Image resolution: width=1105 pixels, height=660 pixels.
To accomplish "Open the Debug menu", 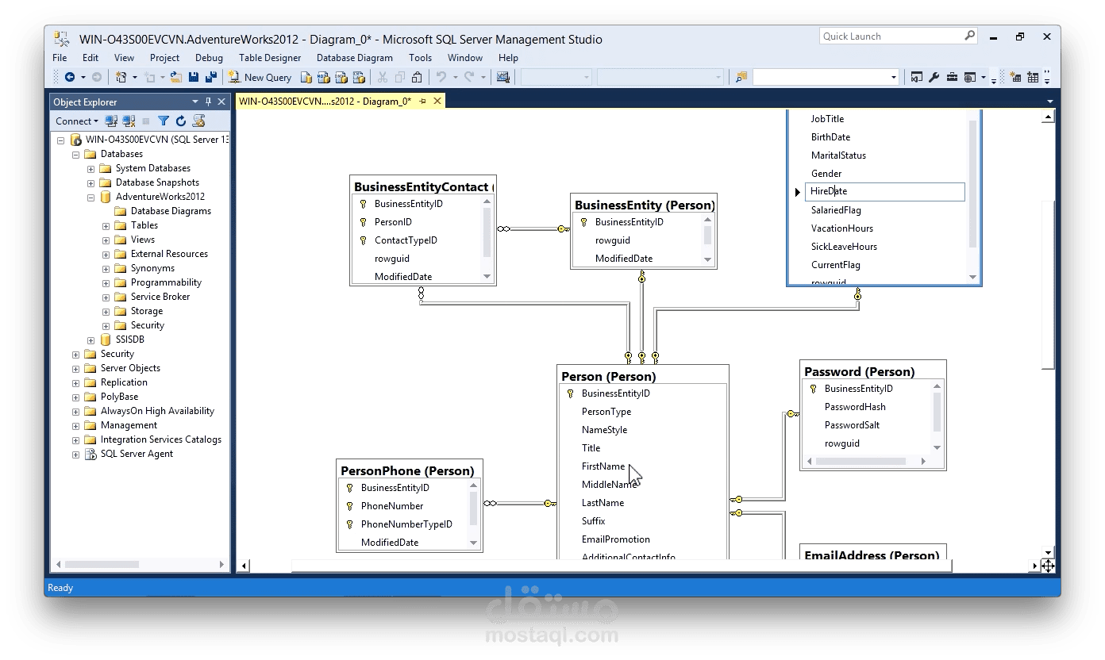I will 209,57.
